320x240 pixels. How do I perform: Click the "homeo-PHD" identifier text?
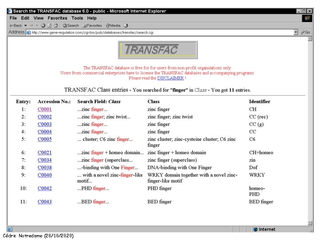click(257, 191)
